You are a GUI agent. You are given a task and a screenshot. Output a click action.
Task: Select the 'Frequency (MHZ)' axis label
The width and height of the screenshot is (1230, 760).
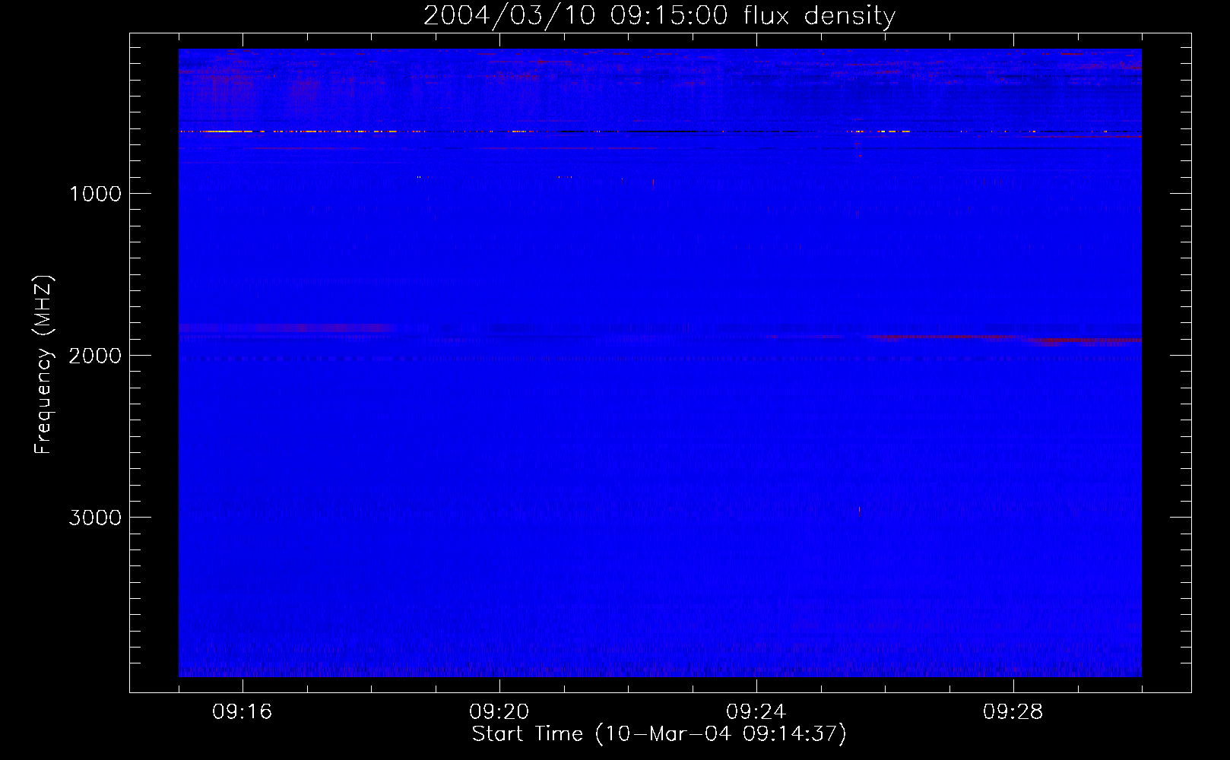[x=43, y=365]
